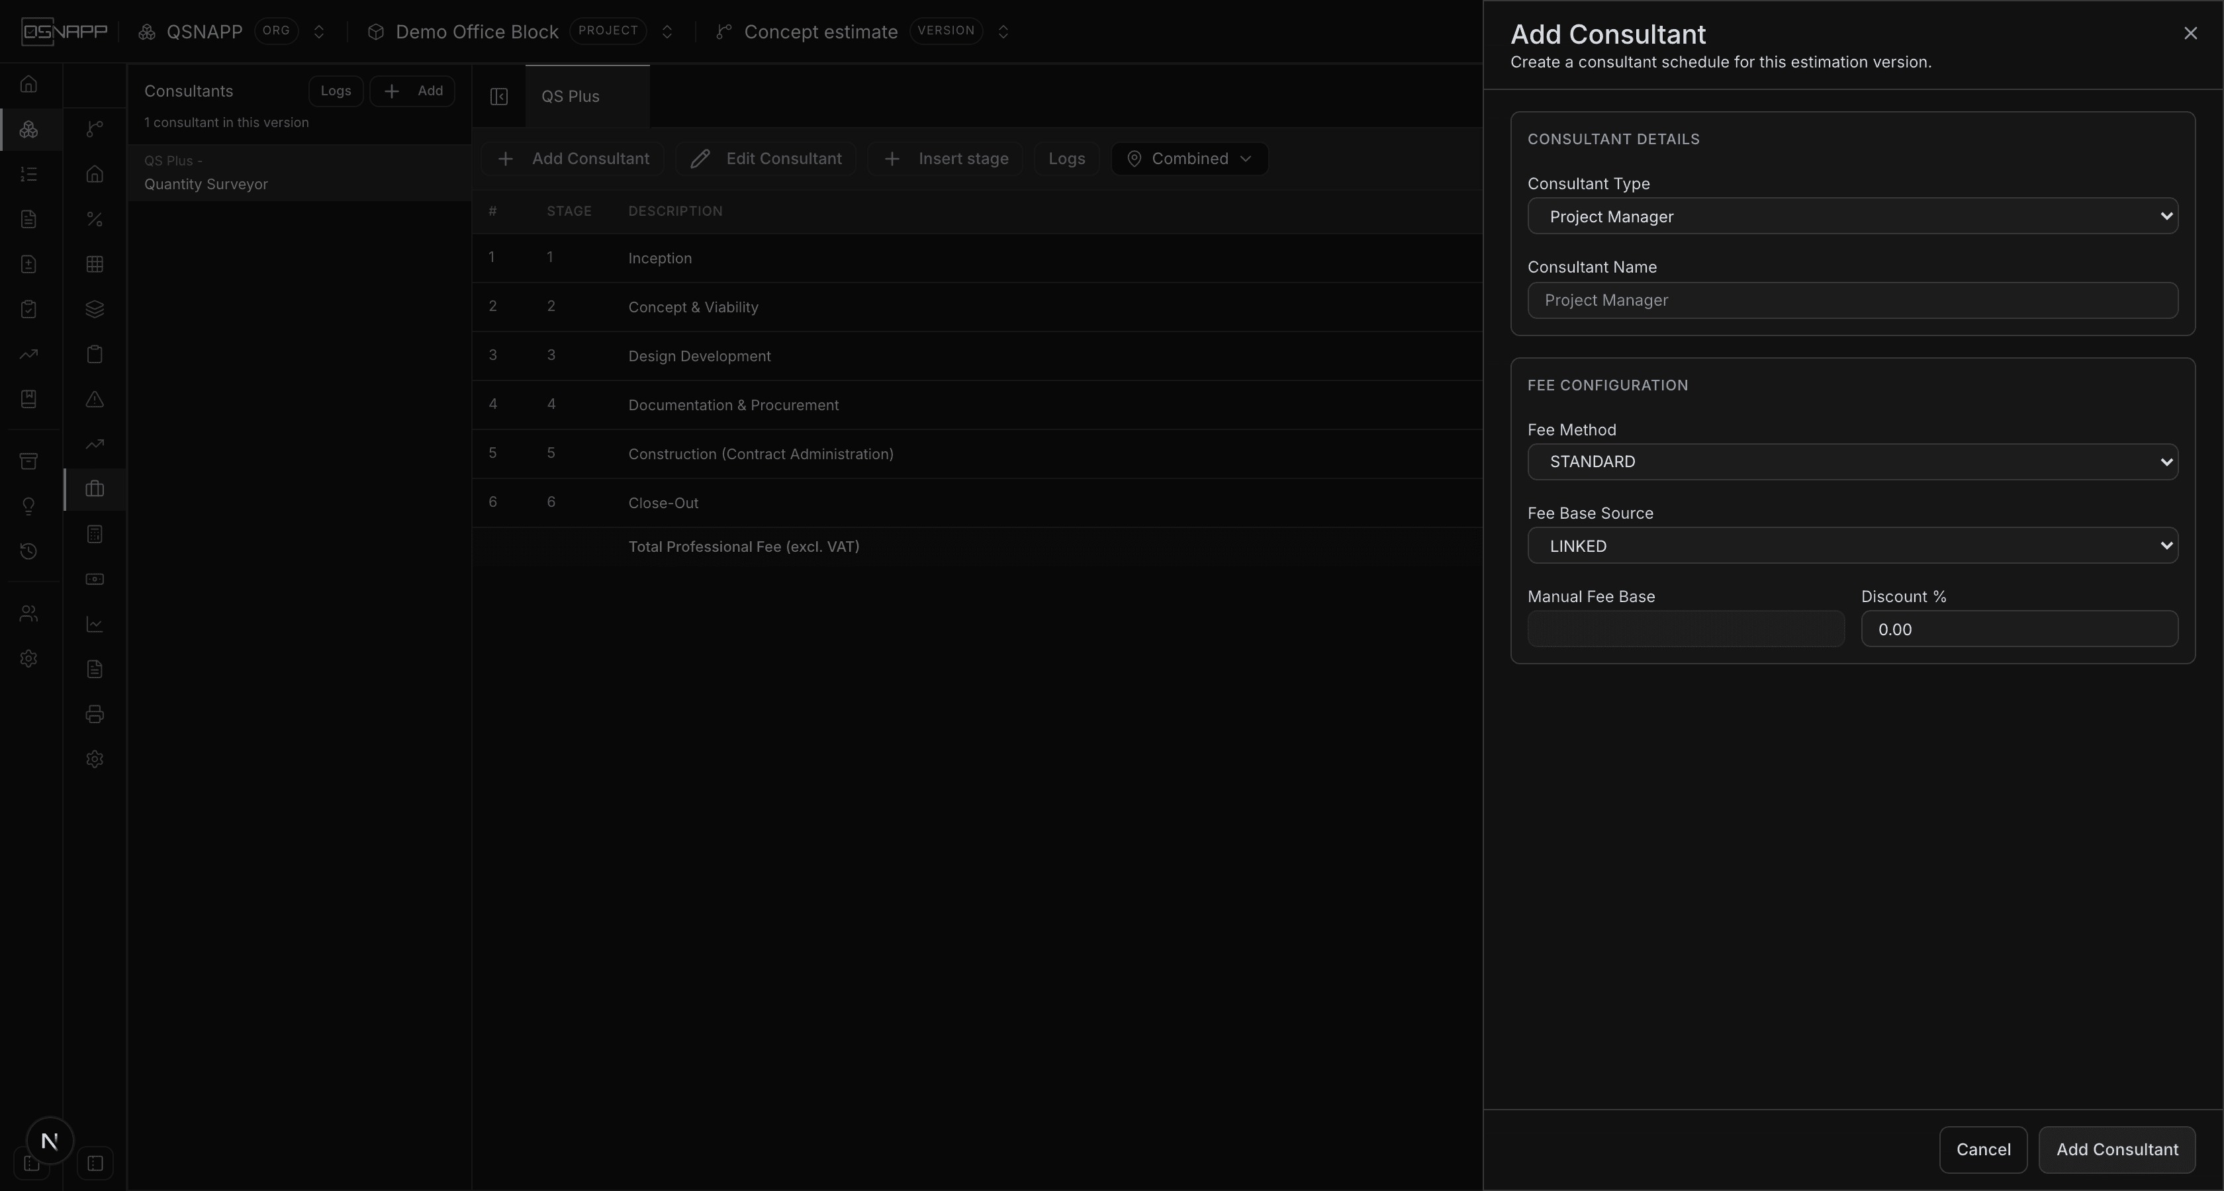The image size is (2224, 1191).
Task: Click the Insert stage button
Action: (945, 159)
